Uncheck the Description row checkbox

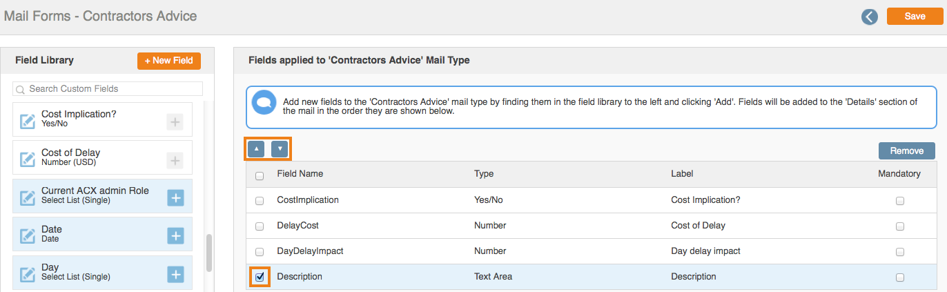point(260,277)
